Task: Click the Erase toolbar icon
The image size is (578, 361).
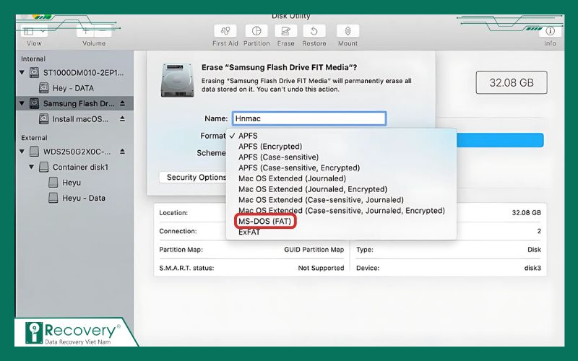Action: [x=285, y=32]
